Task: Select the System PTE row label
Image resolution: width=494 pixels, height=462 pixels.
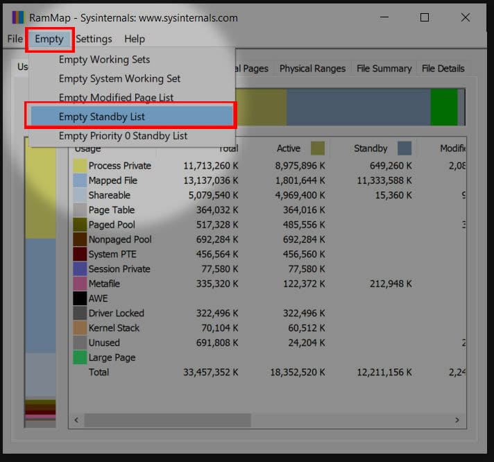Action: point(112,254)
